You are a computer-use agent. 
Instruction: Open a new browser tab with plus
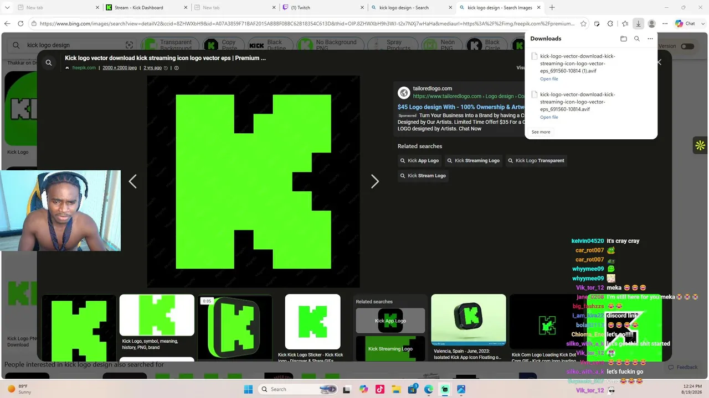tap(552, 8)
